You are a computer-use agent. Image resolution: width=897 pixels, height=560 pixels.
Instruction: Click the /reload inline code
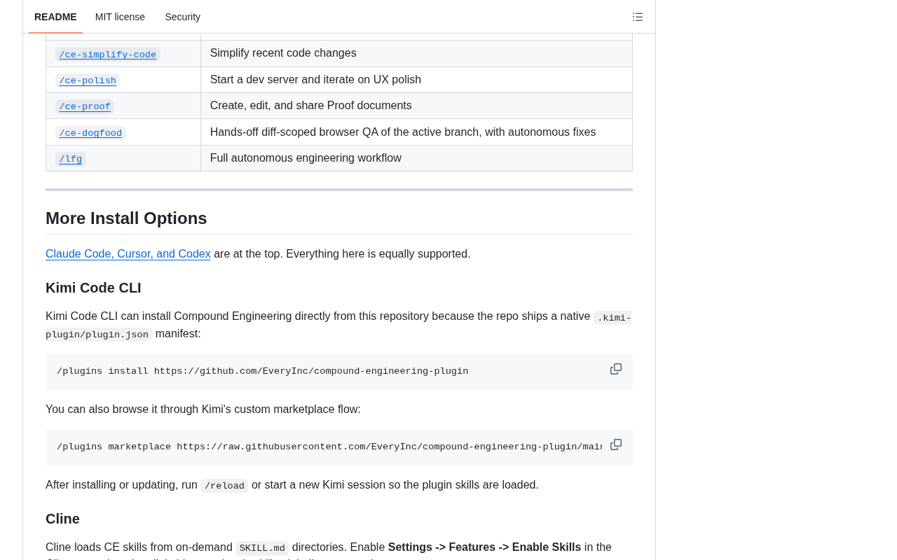click(224, 486)
